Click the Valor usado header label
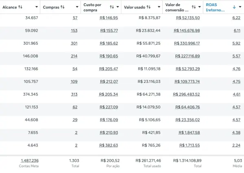Screen dimensions: 244x173 pyautogui.click(x=135, y=7)
